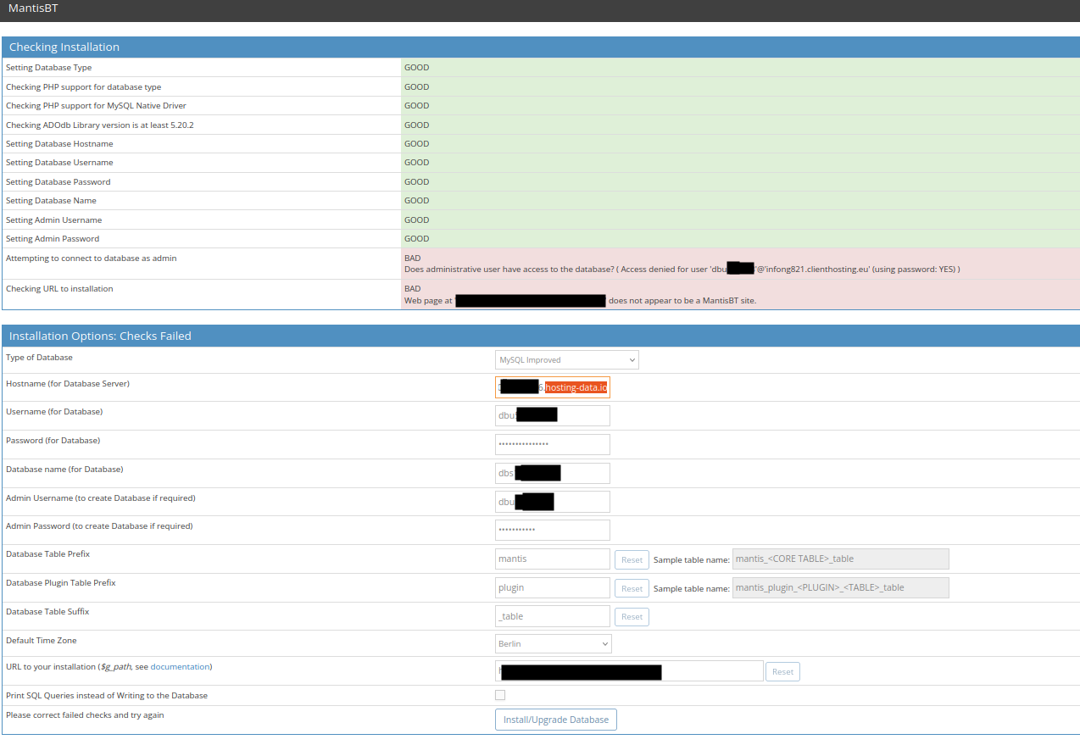Reset the URL to your installation
This screenshot has width=1080, height=745.
782,670
